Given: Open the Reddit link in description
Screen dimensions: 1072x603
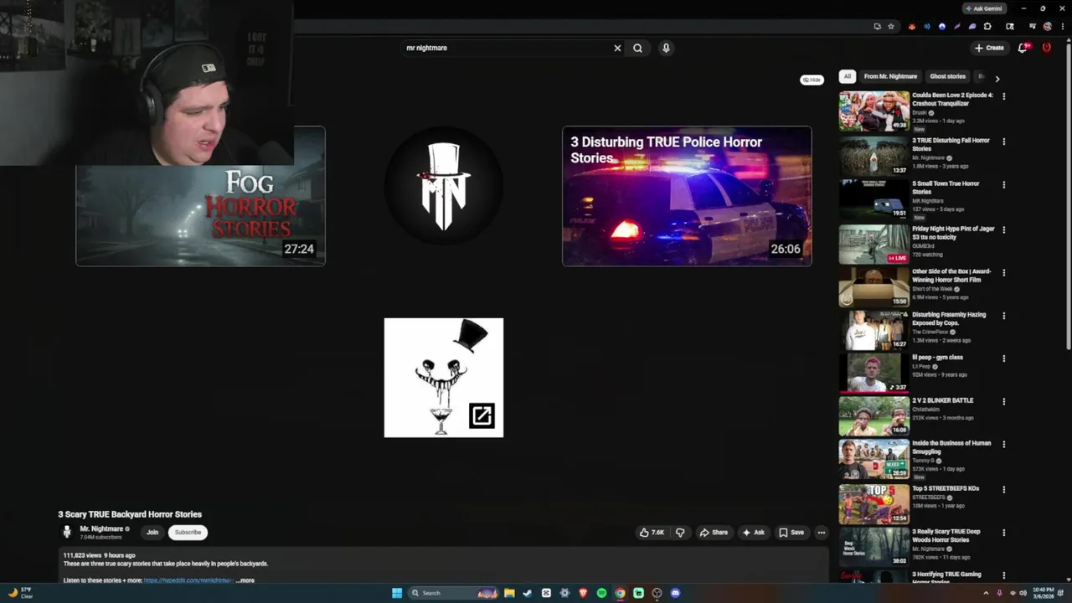Looking at the screenshot, I should [x=188, y=580].
